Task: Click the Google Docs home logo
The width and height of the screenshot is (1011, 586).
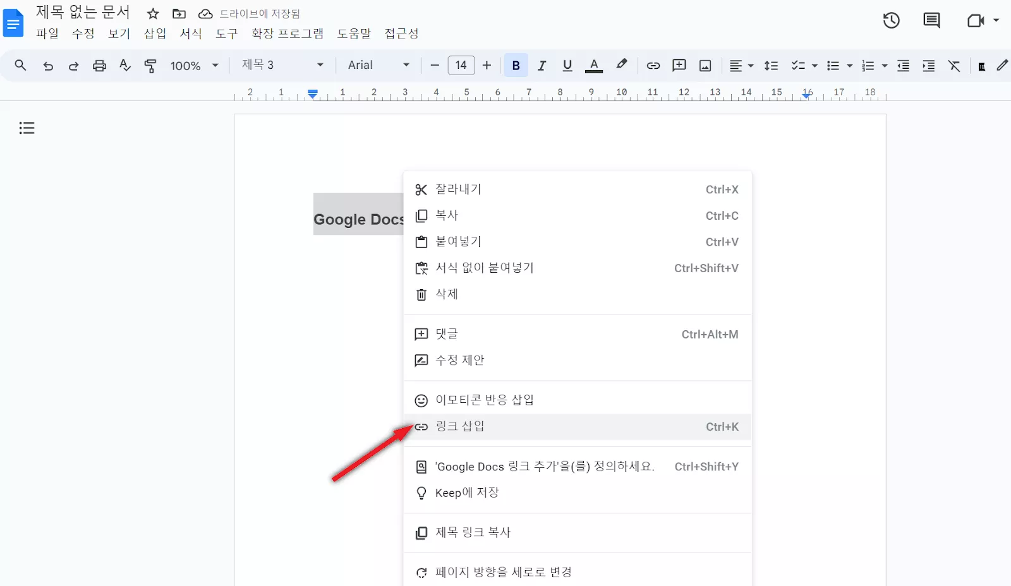Action: tap(13, 23)
